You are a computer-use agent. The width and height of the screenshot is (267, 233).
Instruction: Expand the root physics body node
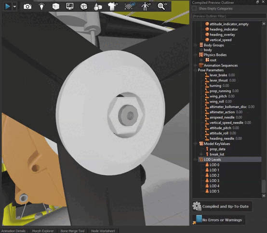coord(201,60)
